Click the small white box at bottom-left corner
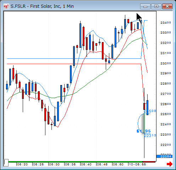 6,163
